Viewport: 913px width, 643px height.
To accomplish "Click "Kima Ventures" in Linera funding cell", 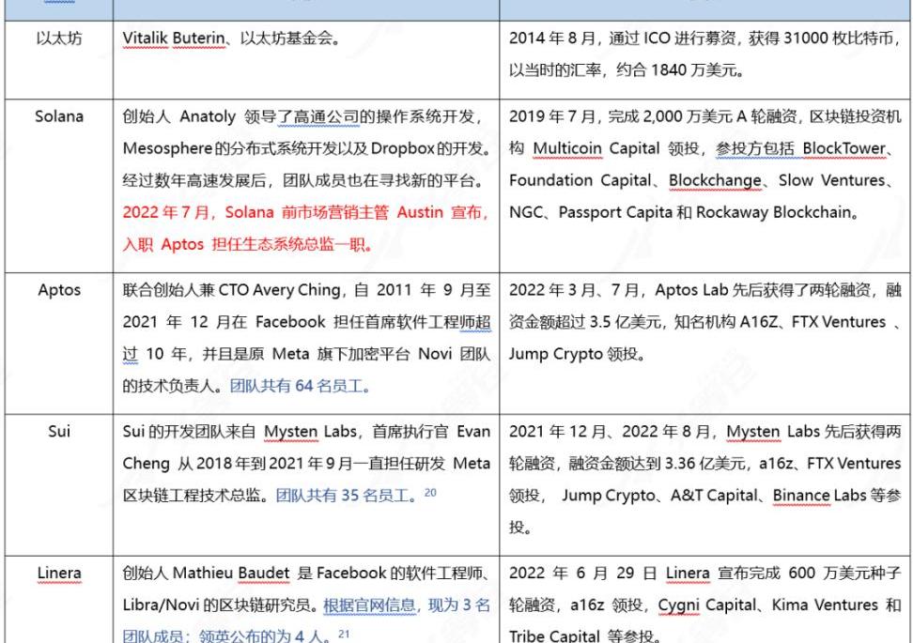I will coord(825,605).
